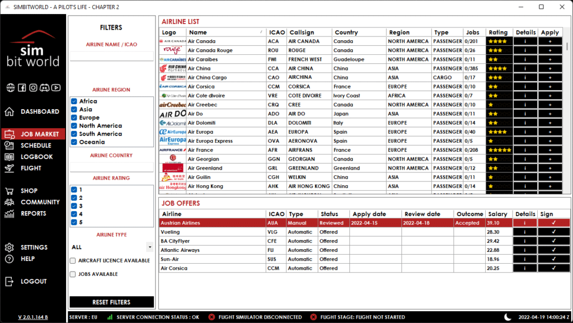Uncheck the Africa region filter
The width and height of the screenshot is (573, 323).
(74, 101)
